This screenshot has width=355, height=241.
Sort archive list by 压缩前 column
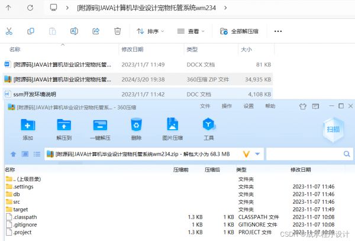click(180, 170)
